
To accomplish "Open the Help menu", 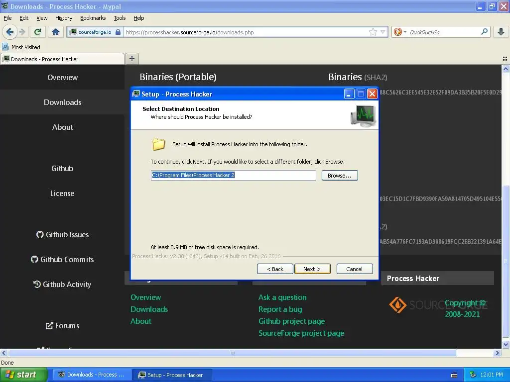I will [139, 18].
